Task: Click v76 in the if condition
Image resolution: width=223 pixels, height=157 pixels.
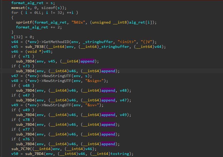Action: tap(26, 139)
